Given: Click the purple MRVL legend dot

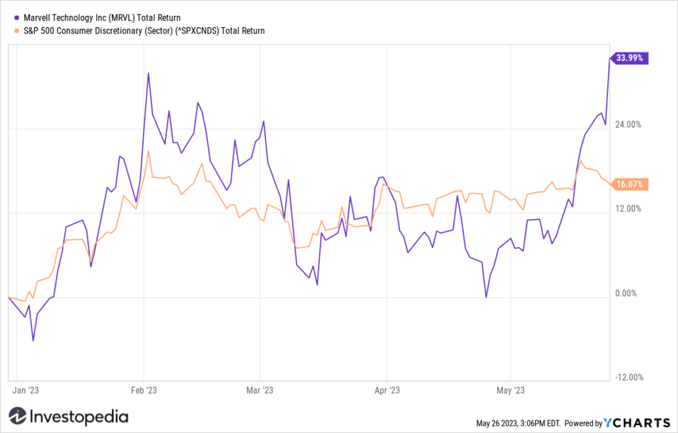Looking at the screenshot, I should click(17, 18).
